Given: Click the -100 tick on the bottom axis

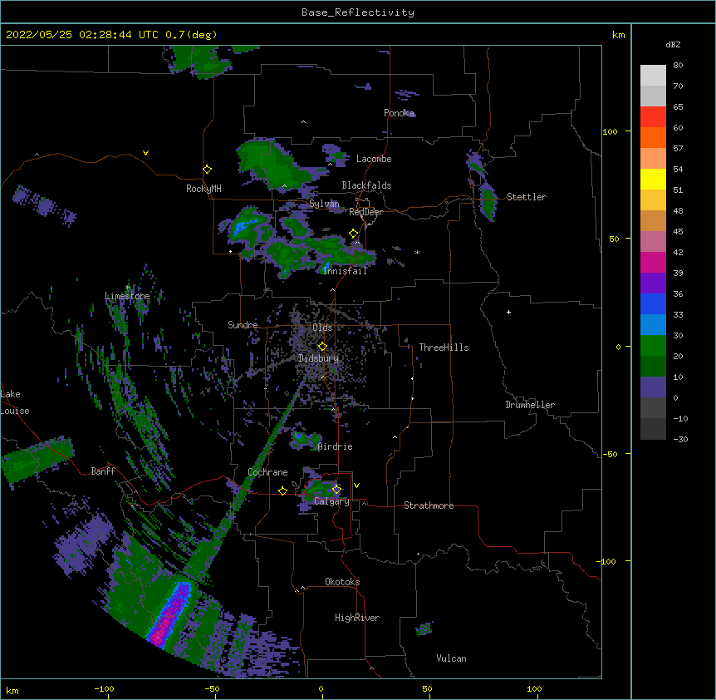Looking at the screenshot, I should click(104, 688).
